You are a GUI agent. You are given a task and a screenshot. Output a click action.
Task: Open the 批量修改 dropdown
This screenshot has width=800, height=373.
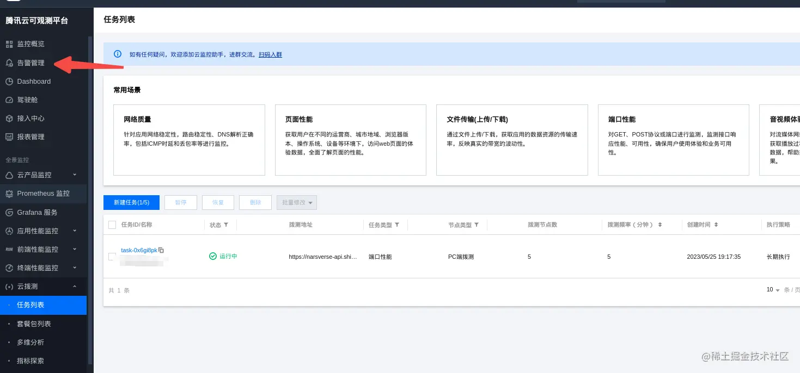coord(297,202)
